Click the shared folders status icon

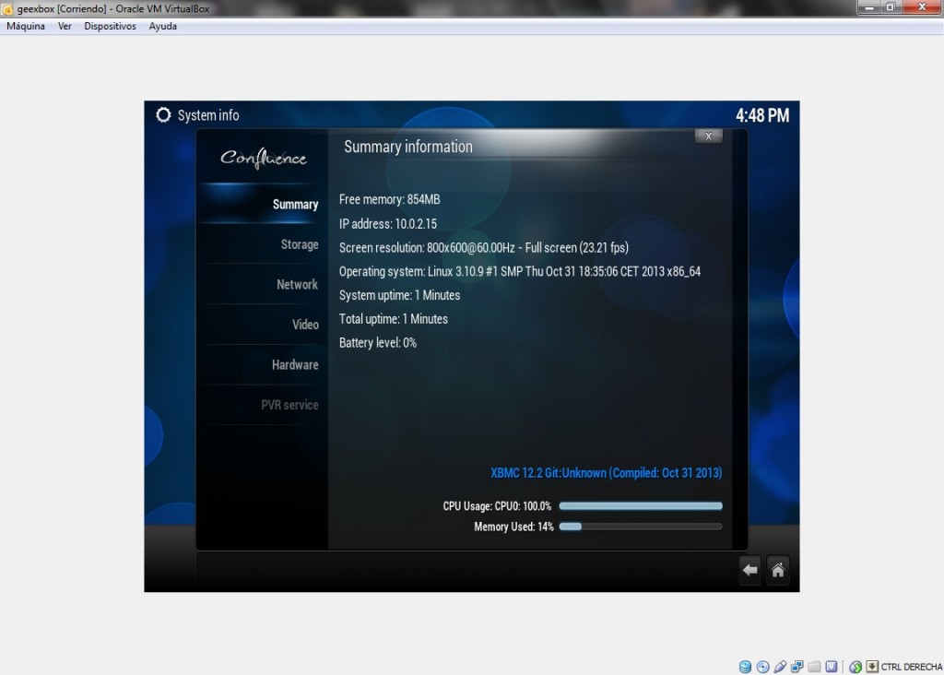(x=814, y=667)
